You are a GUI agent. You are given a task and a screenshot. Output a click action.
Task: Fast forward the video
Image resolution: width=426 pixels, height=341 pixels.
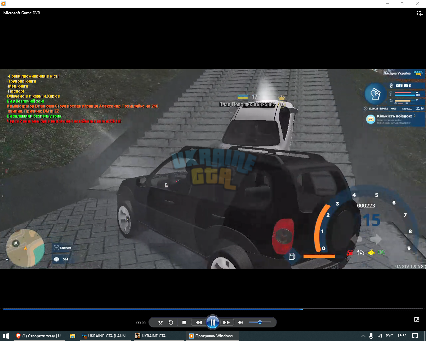tap(226, 322)
